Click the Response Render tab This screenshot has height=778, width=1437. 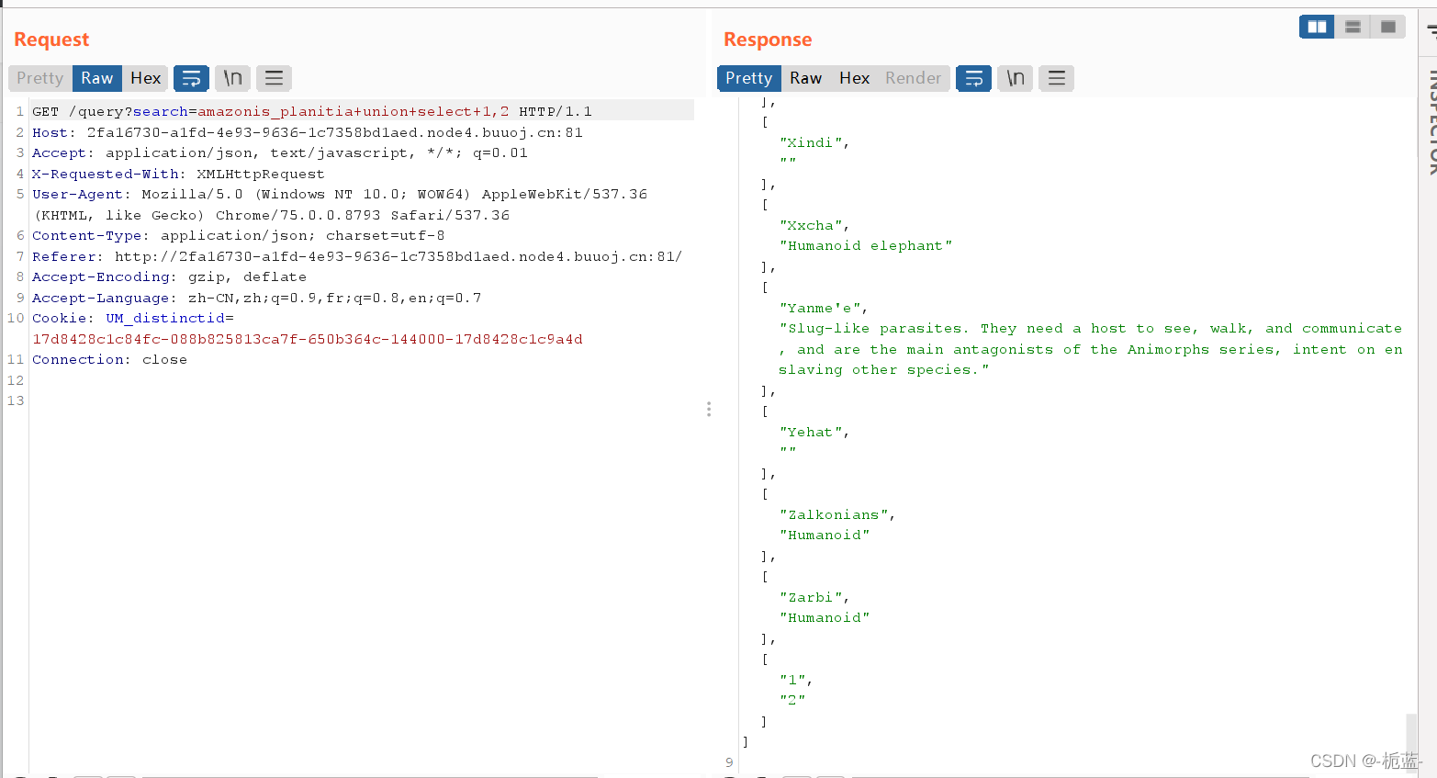[x=913, y=78]
